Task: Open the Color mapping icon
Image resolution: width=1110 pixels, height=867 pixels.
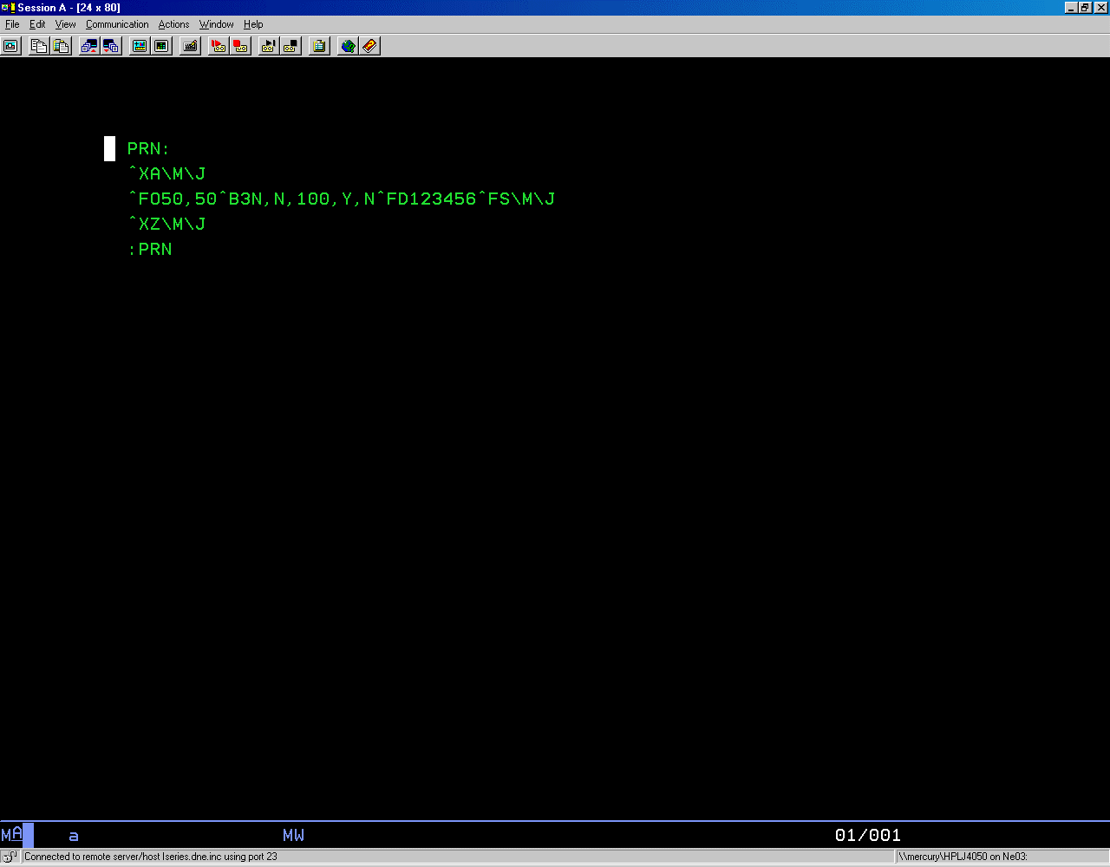Action: click(x=161, y=46)
